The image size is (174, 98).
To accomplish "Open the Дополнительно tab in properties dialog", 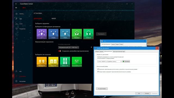I will [x=108, y=51].
